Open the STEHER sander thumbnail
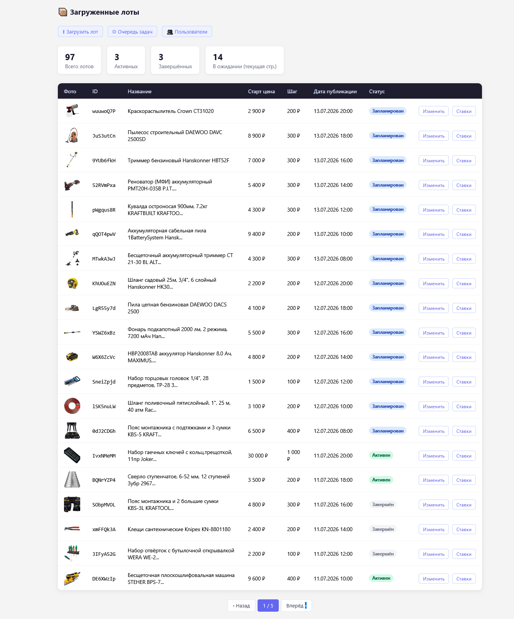The image size is (514, 619). point(72,579)
